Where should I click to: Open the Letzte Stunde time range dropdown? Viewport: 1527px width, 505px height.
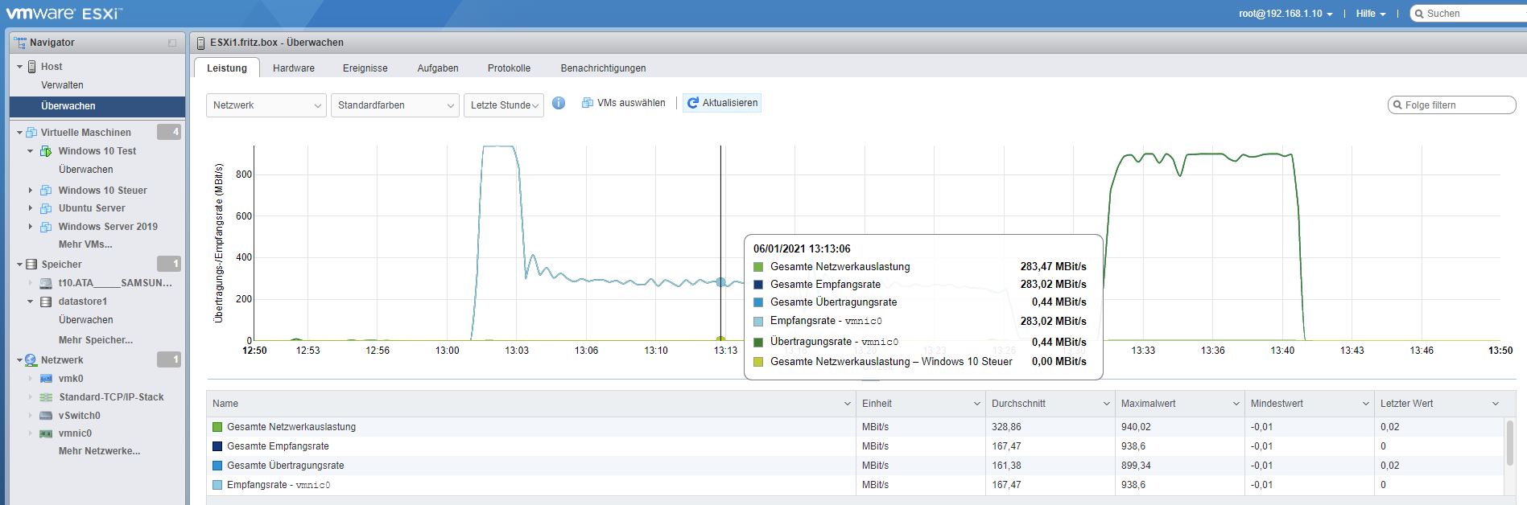[503, 105]
